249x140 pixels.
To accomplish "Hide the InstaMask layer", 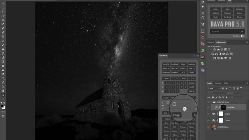I will (x=209, y=107).
